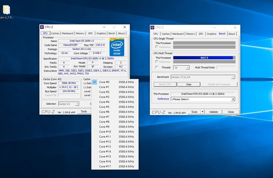Image resolution: width=273 pixels, height=178 pixels.
Task: Click Tools button in right CPU-Z window
Action: [x=194, y=112]
